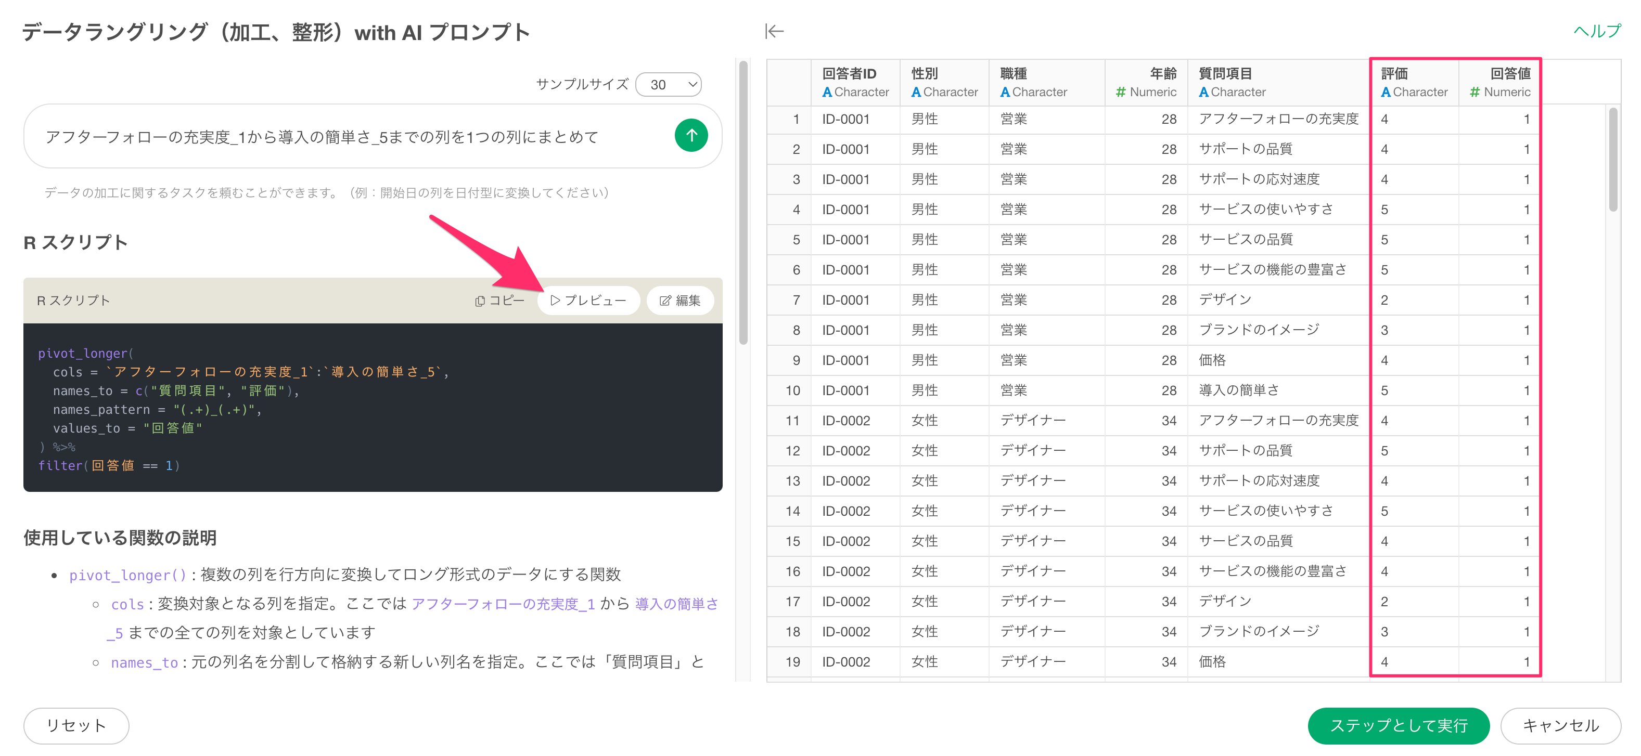This screenshot has width=1641, height=756.
Task: Select the 職種 column header
Action: coord(1013,74)
